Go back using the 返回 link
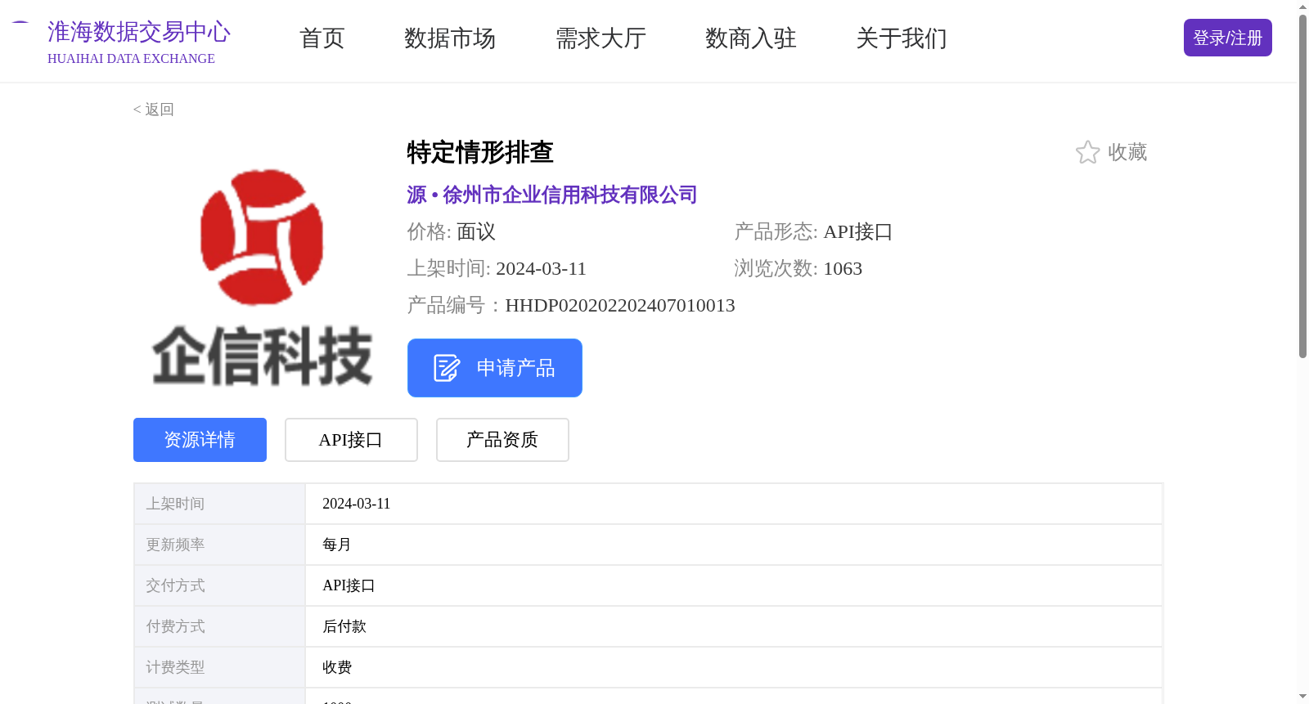 [154, 110]
